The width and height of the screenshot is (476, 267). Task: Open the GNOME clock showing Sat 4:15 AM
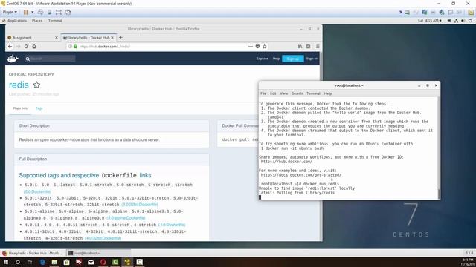pyautogui.click(x=429, y=21)
